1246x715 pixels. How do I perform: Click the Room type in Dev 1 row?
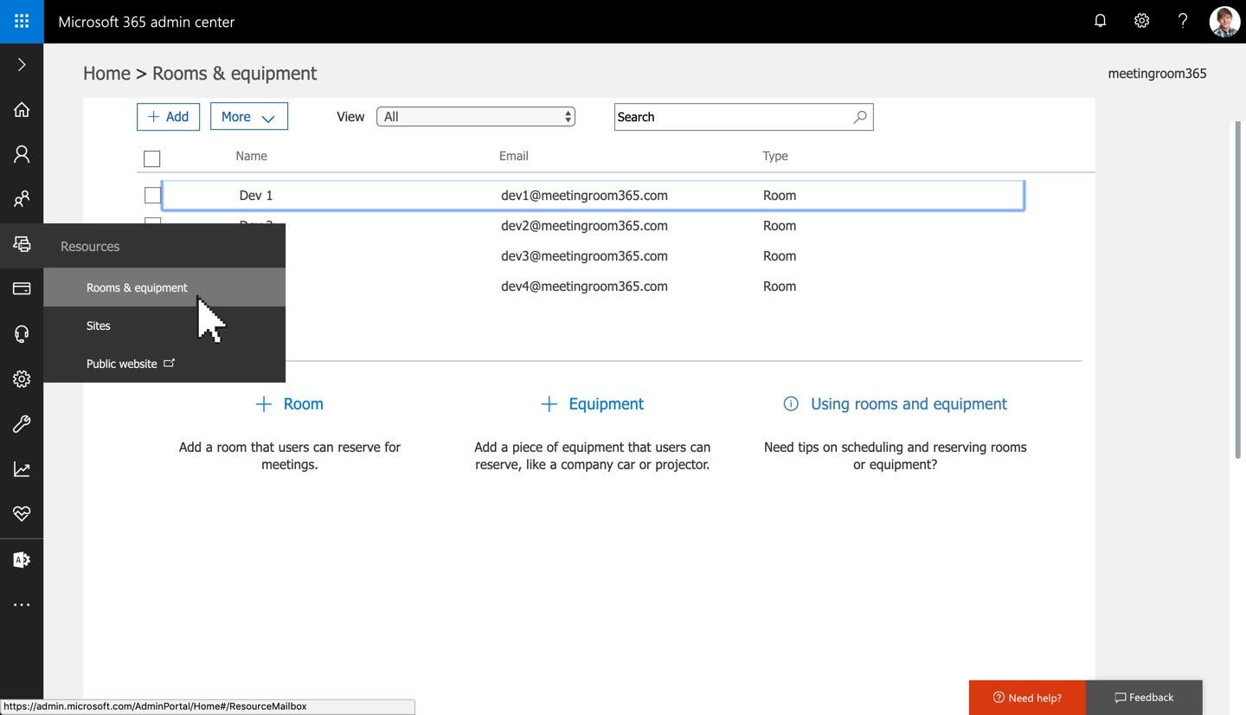click(x=780, y=196)
